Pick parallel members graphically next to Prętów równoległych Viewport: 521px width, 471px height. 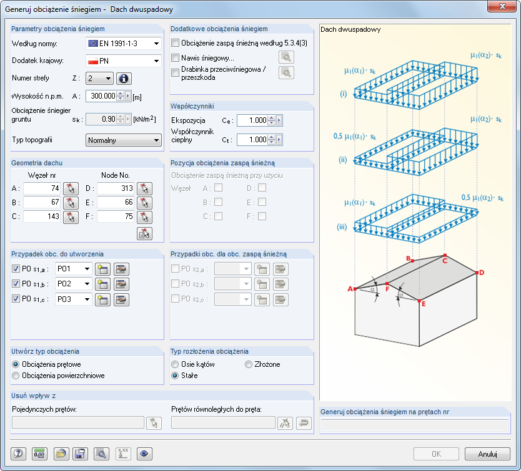tap(285, 423)
